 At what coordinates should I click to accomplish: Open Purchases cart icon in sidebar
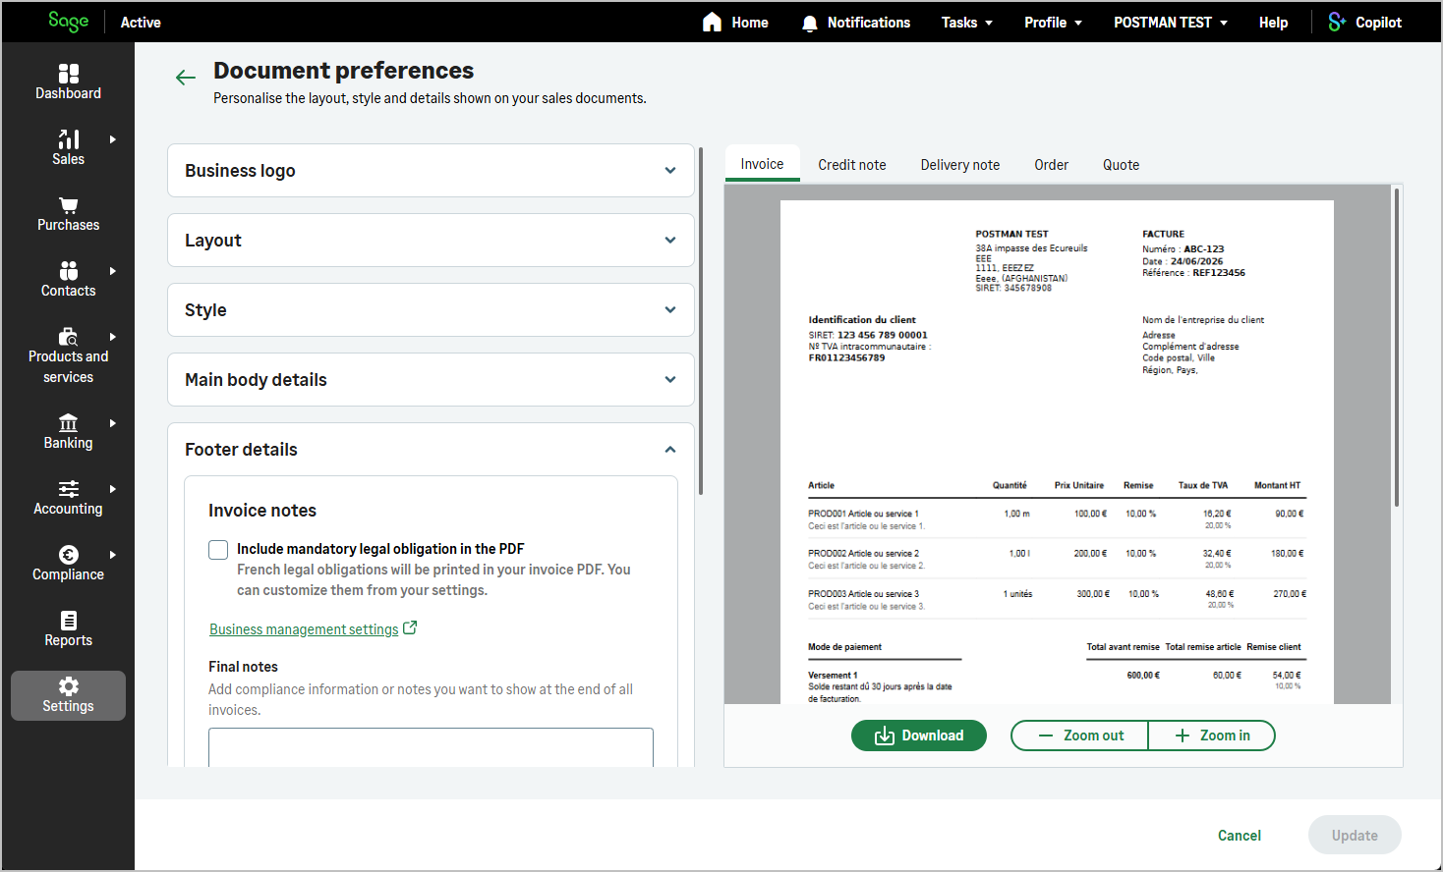click(x=68, y=205)
